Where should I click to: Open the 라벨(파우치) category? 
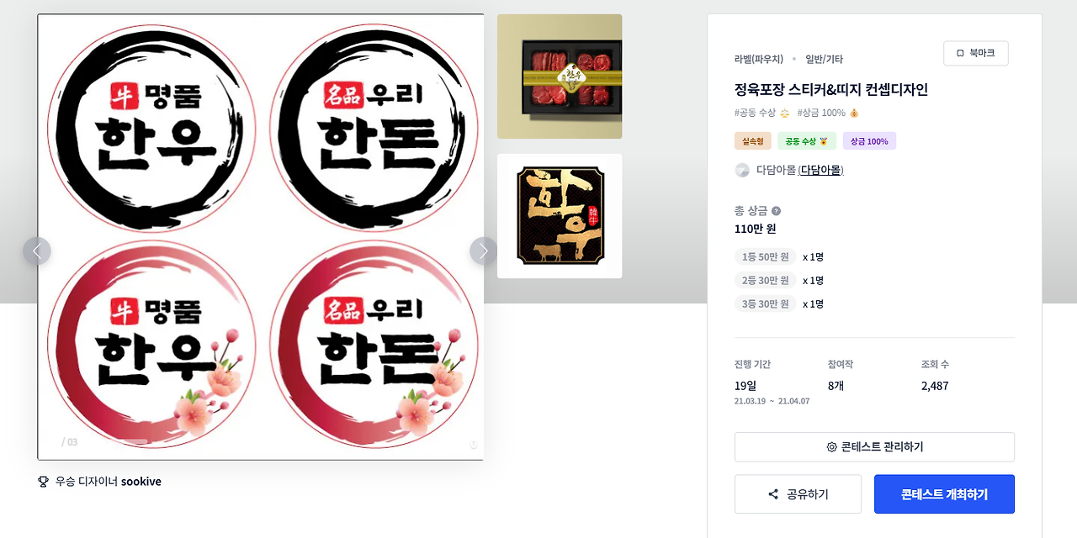759,59
